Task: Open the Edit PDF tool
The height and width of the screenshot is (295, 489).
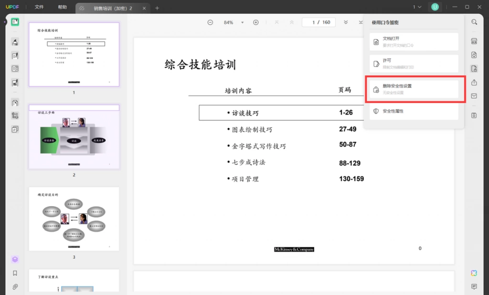Action: pyautogui.click(x=15, y=56)
